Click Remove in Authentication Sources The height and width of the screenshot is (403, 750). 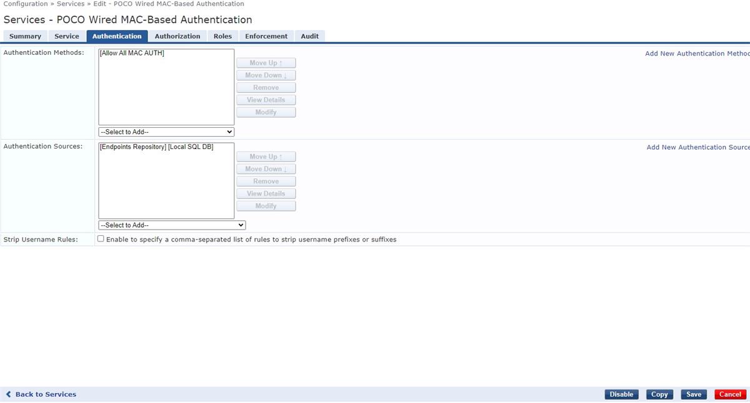point(266,182)
